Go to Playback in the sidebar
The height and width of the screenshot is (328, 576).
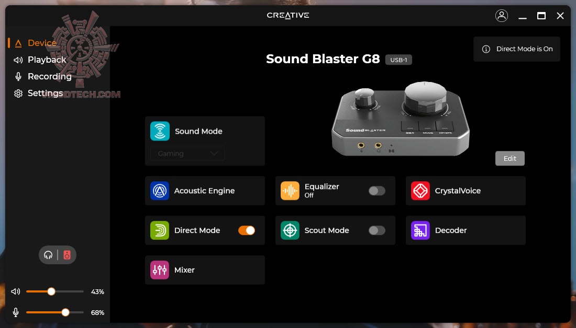pyautogui.click(x=47, y=60)
